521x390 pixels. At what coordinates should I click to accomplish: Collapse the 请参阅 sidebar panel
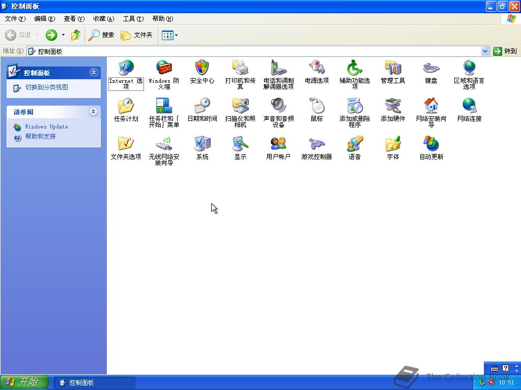click(94, 111)
